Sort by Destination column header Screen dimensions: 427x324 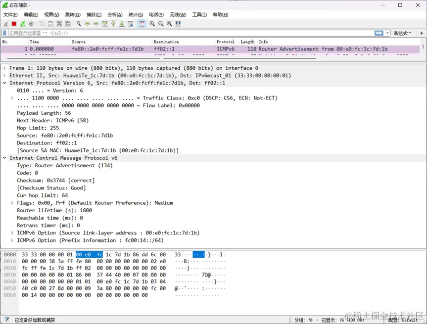184,42
